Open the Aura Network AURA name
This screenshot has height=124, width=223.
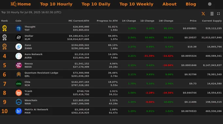tap(33, 56)
